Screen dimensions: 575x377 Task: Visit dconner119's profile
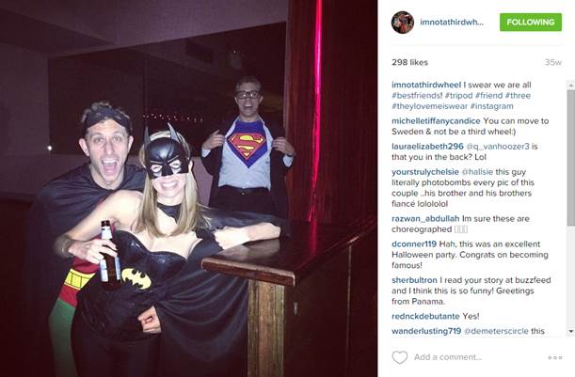pos(414,244)
